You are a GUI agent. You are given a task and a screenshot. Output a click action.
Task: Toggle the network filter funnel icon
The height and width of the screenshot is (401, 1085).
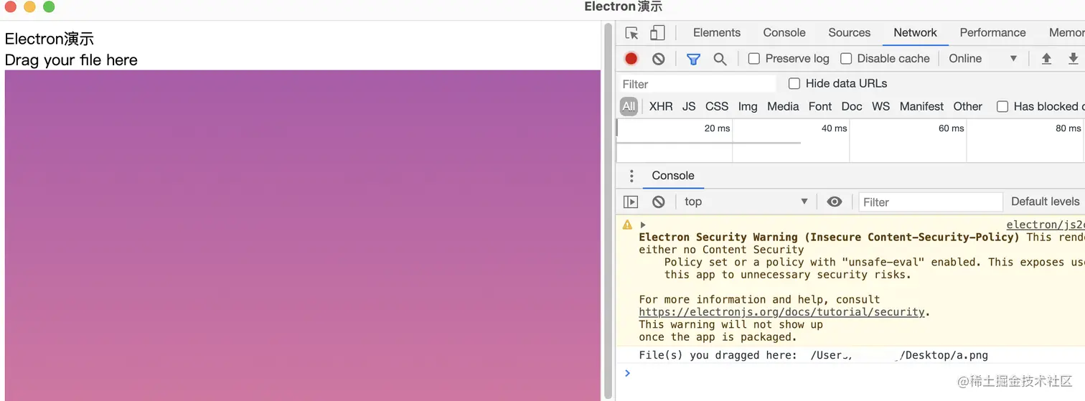[x=693, y=59]
